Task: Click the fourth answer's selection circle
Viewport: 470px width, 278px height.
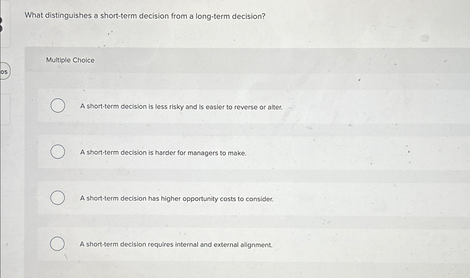Action: pyautogui.click(x=58, y=244)
